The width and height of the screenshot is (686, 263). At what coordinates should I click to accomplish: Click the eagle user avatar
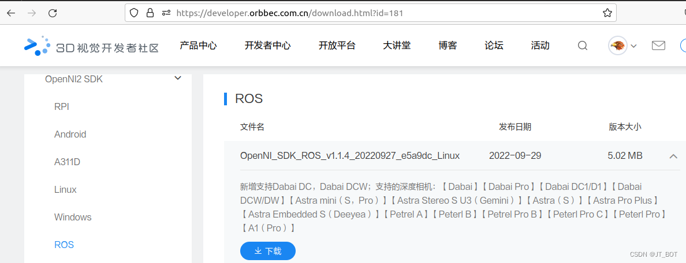(x=618, y=45)
